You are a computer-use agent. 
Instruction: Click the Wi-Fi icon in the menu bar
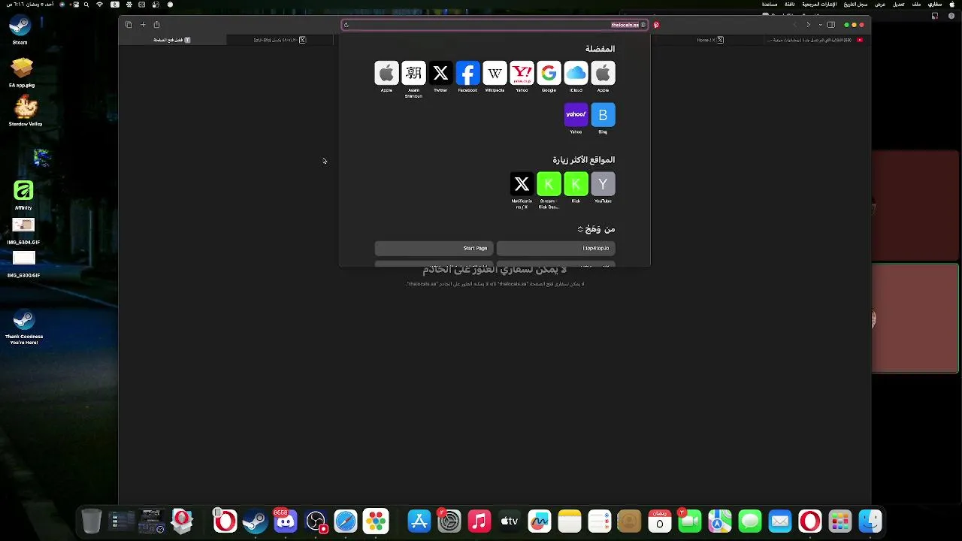[99, 5]
